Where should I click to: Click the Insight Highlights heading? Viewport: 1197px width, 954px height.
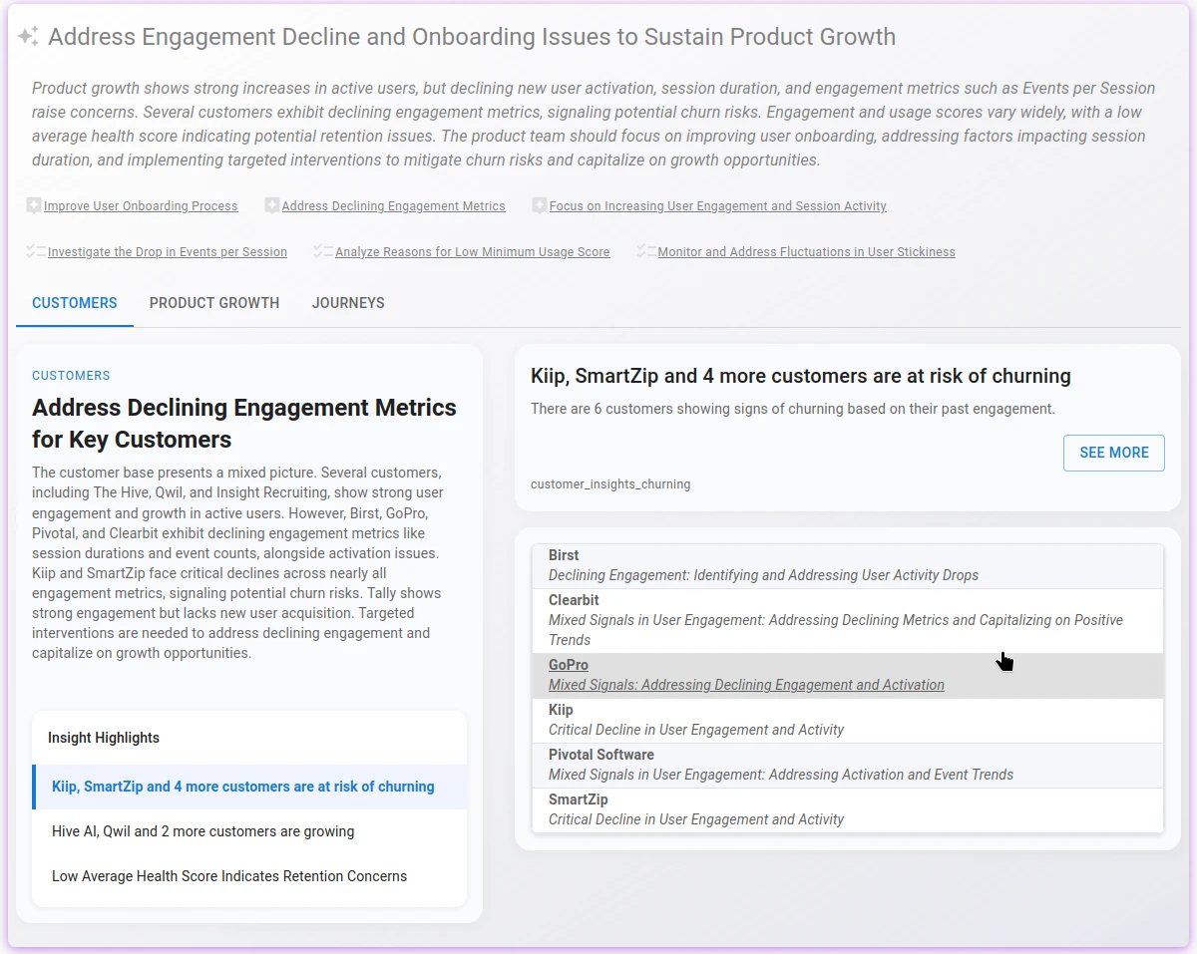point(104,738)
